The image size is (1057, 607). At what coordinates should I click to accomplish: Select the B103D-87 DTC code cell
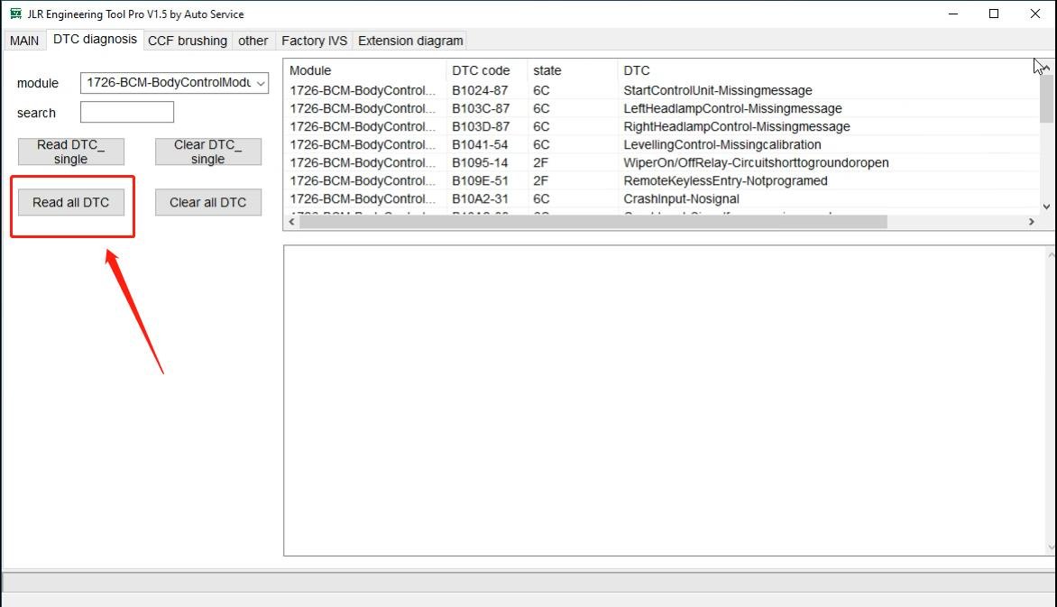coord(481,127)
